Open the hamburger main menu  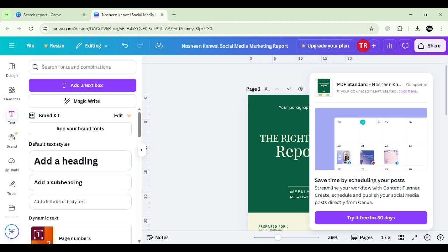click(x=12, y=46)
